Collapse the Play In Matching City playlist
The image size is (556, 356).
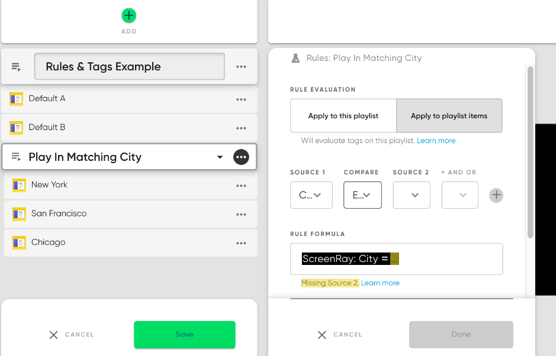click(x=220, y=157)
